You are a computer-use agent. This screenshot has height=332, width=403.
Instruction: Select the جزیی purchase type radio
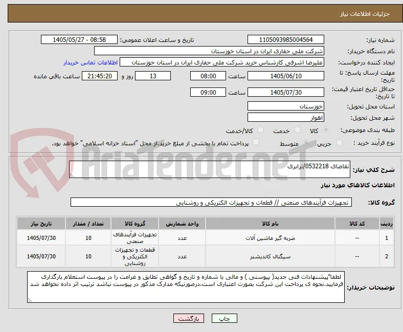[339, 143]
